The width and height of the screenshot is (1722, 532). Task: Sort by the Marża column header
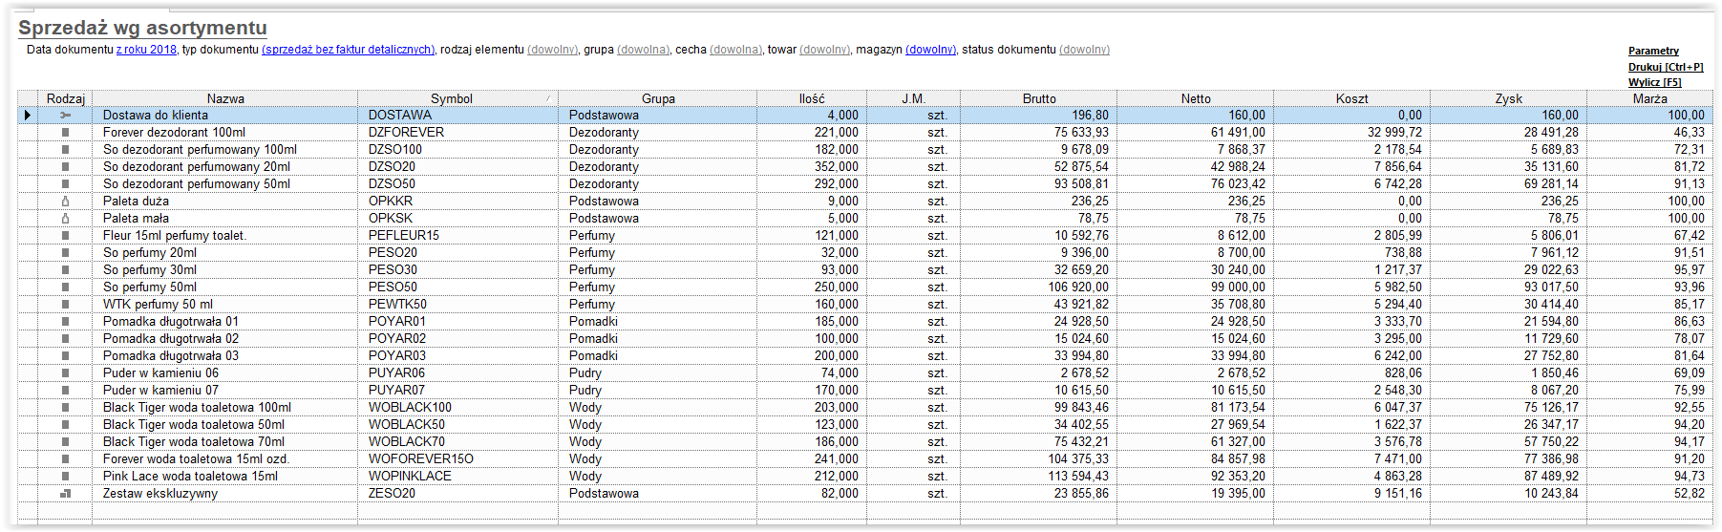(1649, 98)
